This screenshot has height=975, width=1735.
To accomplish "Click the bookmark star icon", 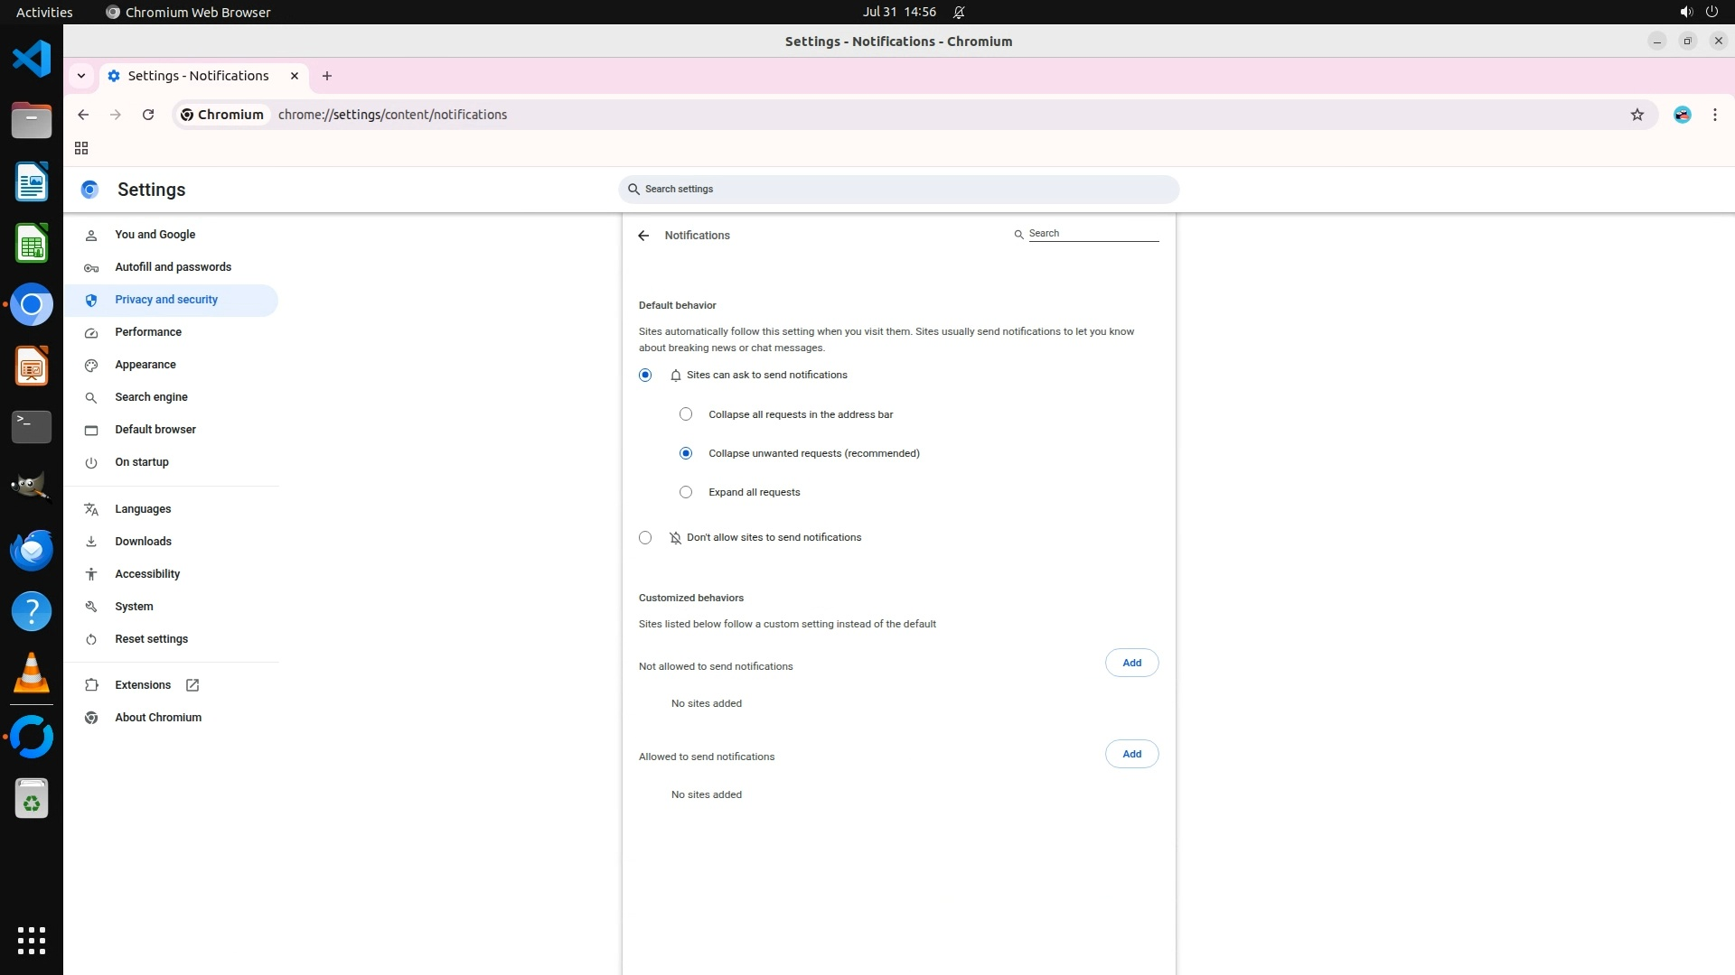I will point(1637,115).
